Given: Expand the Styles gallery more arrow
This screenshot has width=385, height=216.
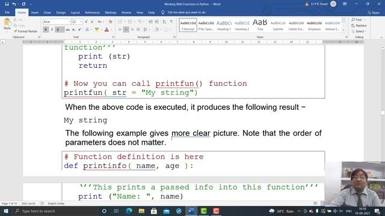Looking at the screenshot, I should 343,30.
